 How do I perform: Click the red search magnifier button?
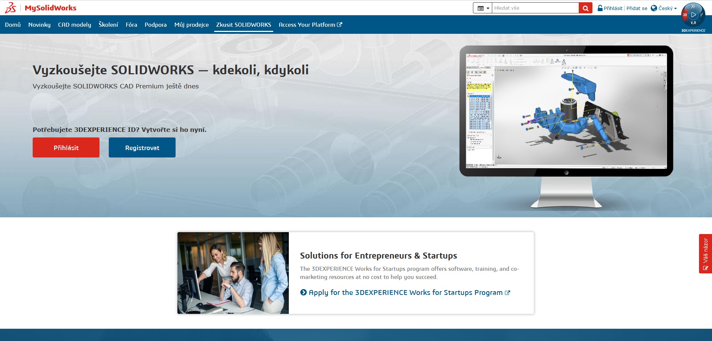tap(585, 8)
